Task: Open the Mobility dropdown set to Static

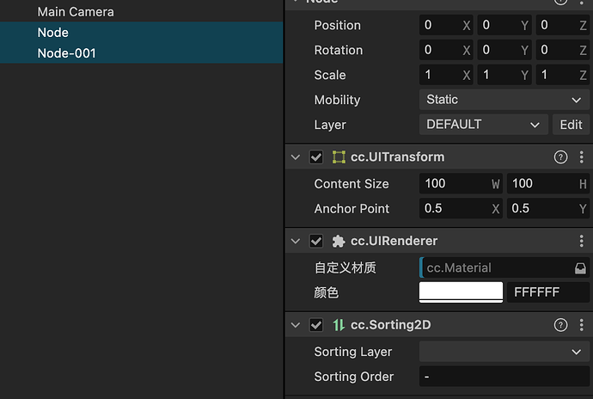Action: click(504, 100)
